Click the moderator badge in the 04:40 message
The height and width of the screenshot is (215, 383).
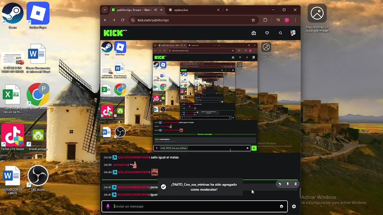(x=115, y=172)
